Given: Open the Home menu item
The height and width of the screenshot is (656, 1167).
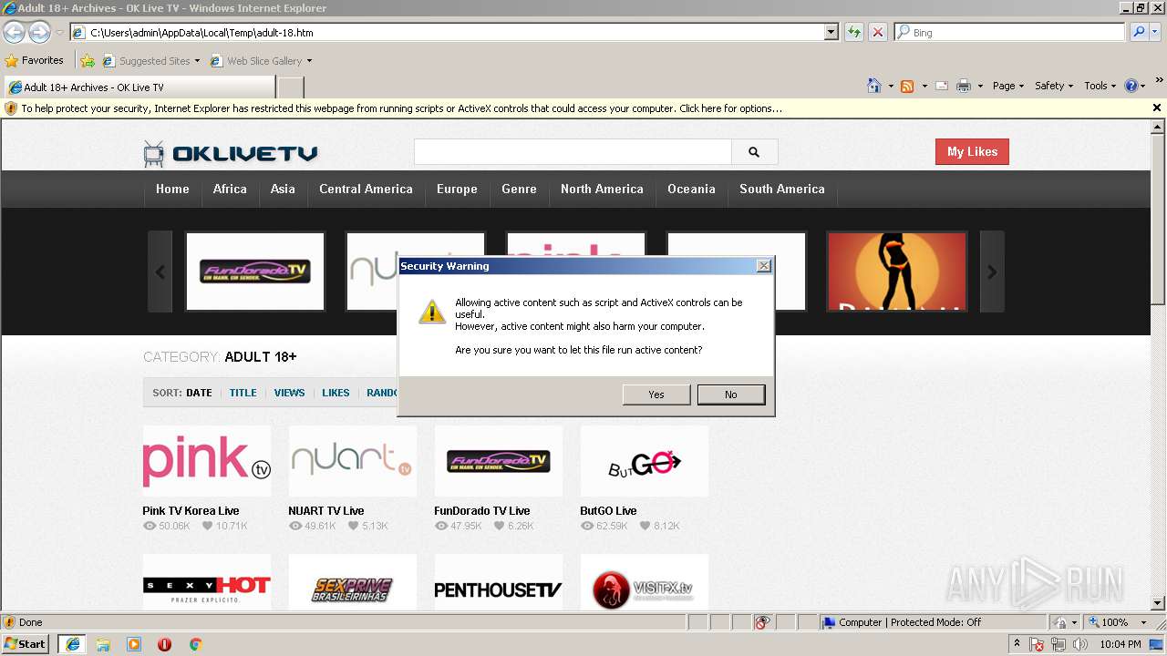Looking at the screenshot, I should 172,189.
